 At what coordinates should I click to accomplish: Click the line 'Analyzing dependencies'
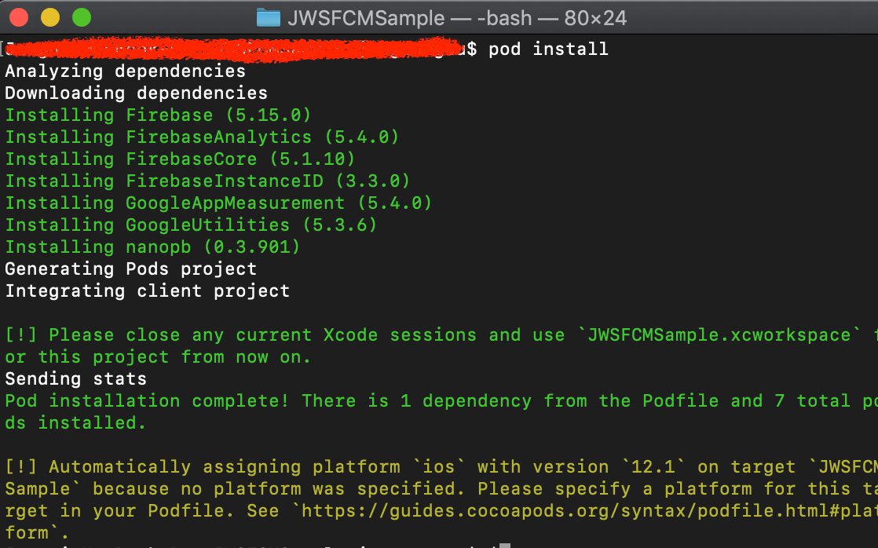(x=126, y=71)
